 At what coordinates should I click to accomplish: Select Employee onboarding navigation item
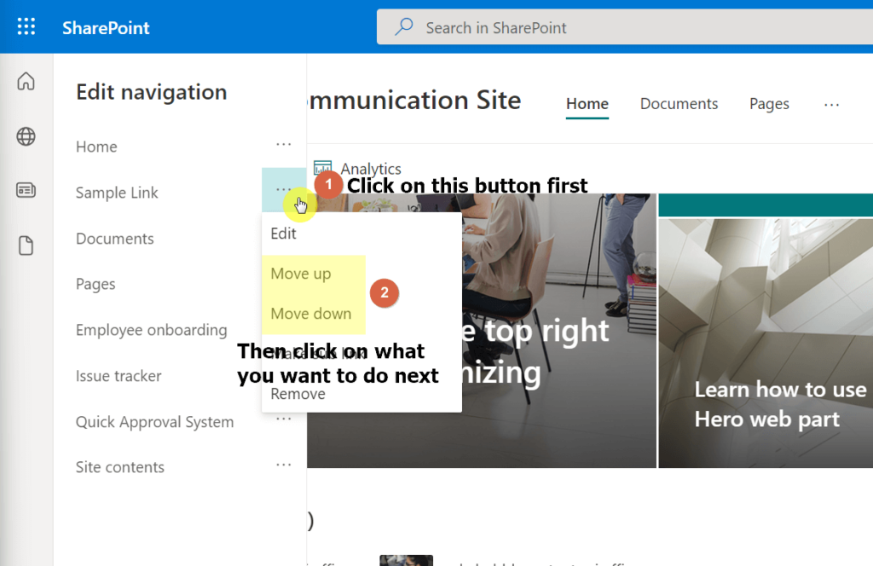(152, 330)
